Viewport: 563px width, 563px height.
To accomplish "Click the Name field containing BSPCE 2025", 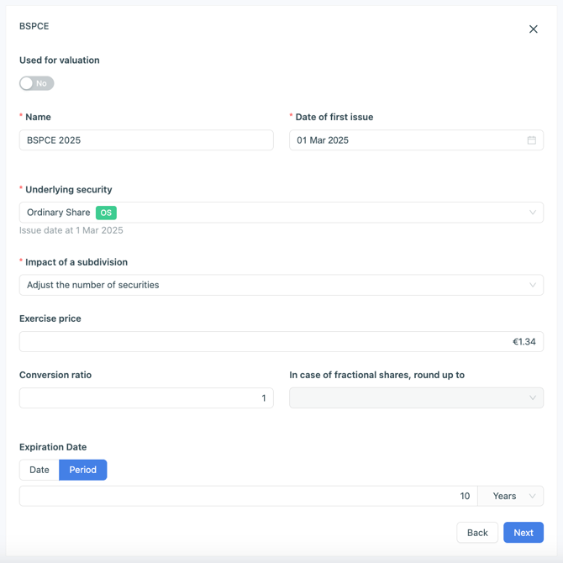I will click(146, 140).
